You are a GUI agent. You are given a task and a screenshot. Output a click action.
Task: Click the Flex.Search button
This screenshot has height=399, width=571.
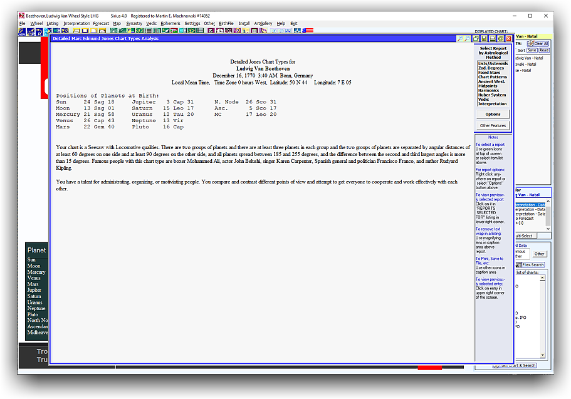tap(534, 265)
